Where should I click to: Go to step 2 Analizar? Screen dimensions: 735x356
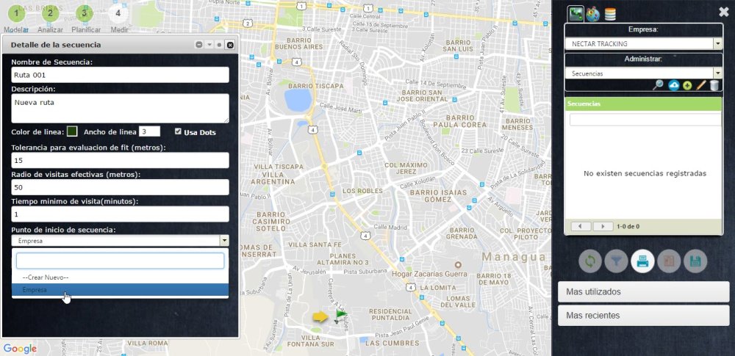point(50,13)
